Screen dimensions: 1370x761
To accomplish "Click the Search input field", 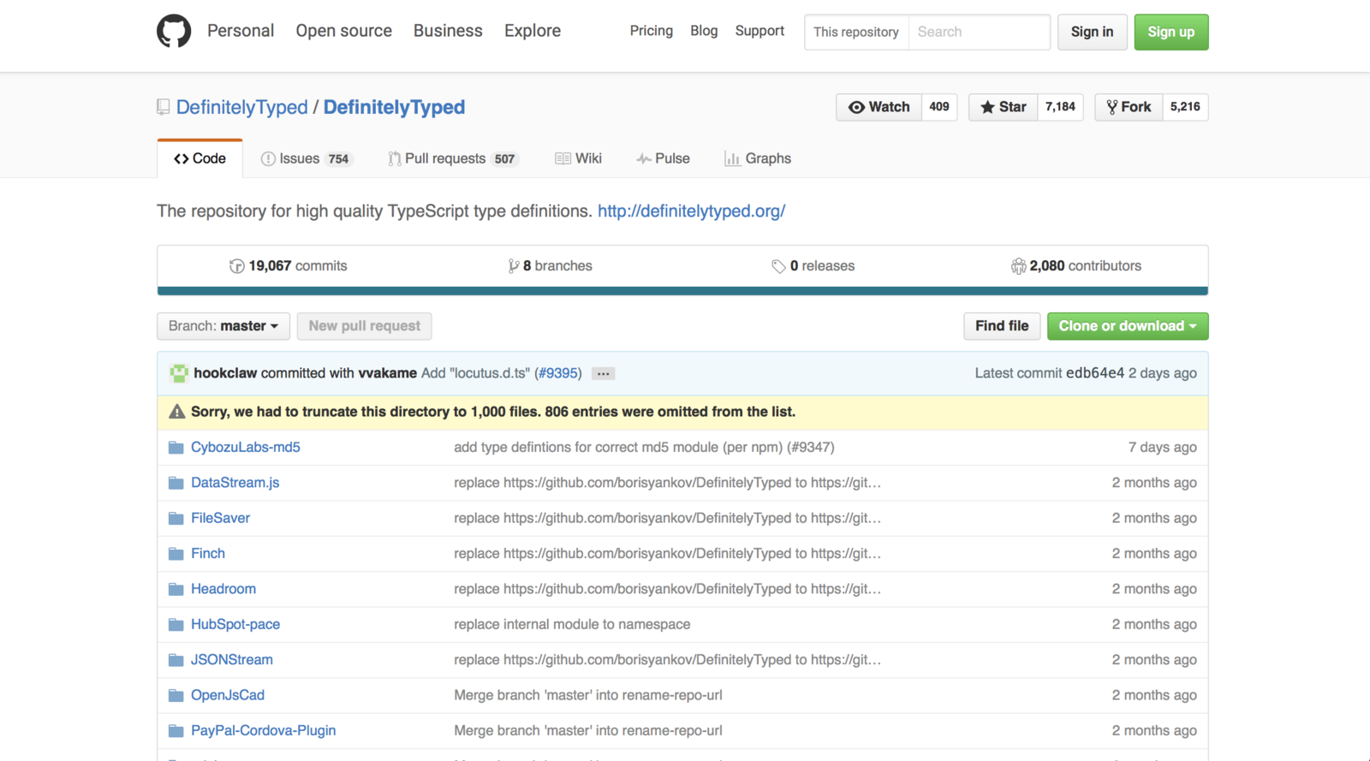I will click(980, 32).
